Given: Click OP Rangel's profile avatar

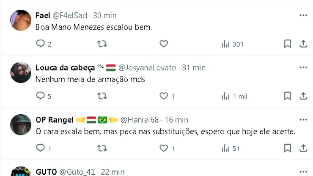Looking at the screenshot, I should click(21, 124).
